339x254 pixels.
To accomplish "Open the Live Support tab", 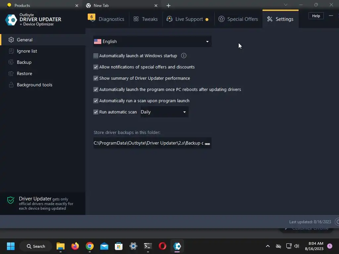I will pos(188,19).
